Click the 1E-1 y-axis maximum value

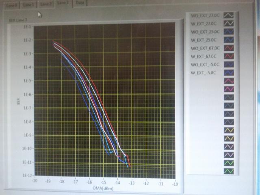[28, 26]
